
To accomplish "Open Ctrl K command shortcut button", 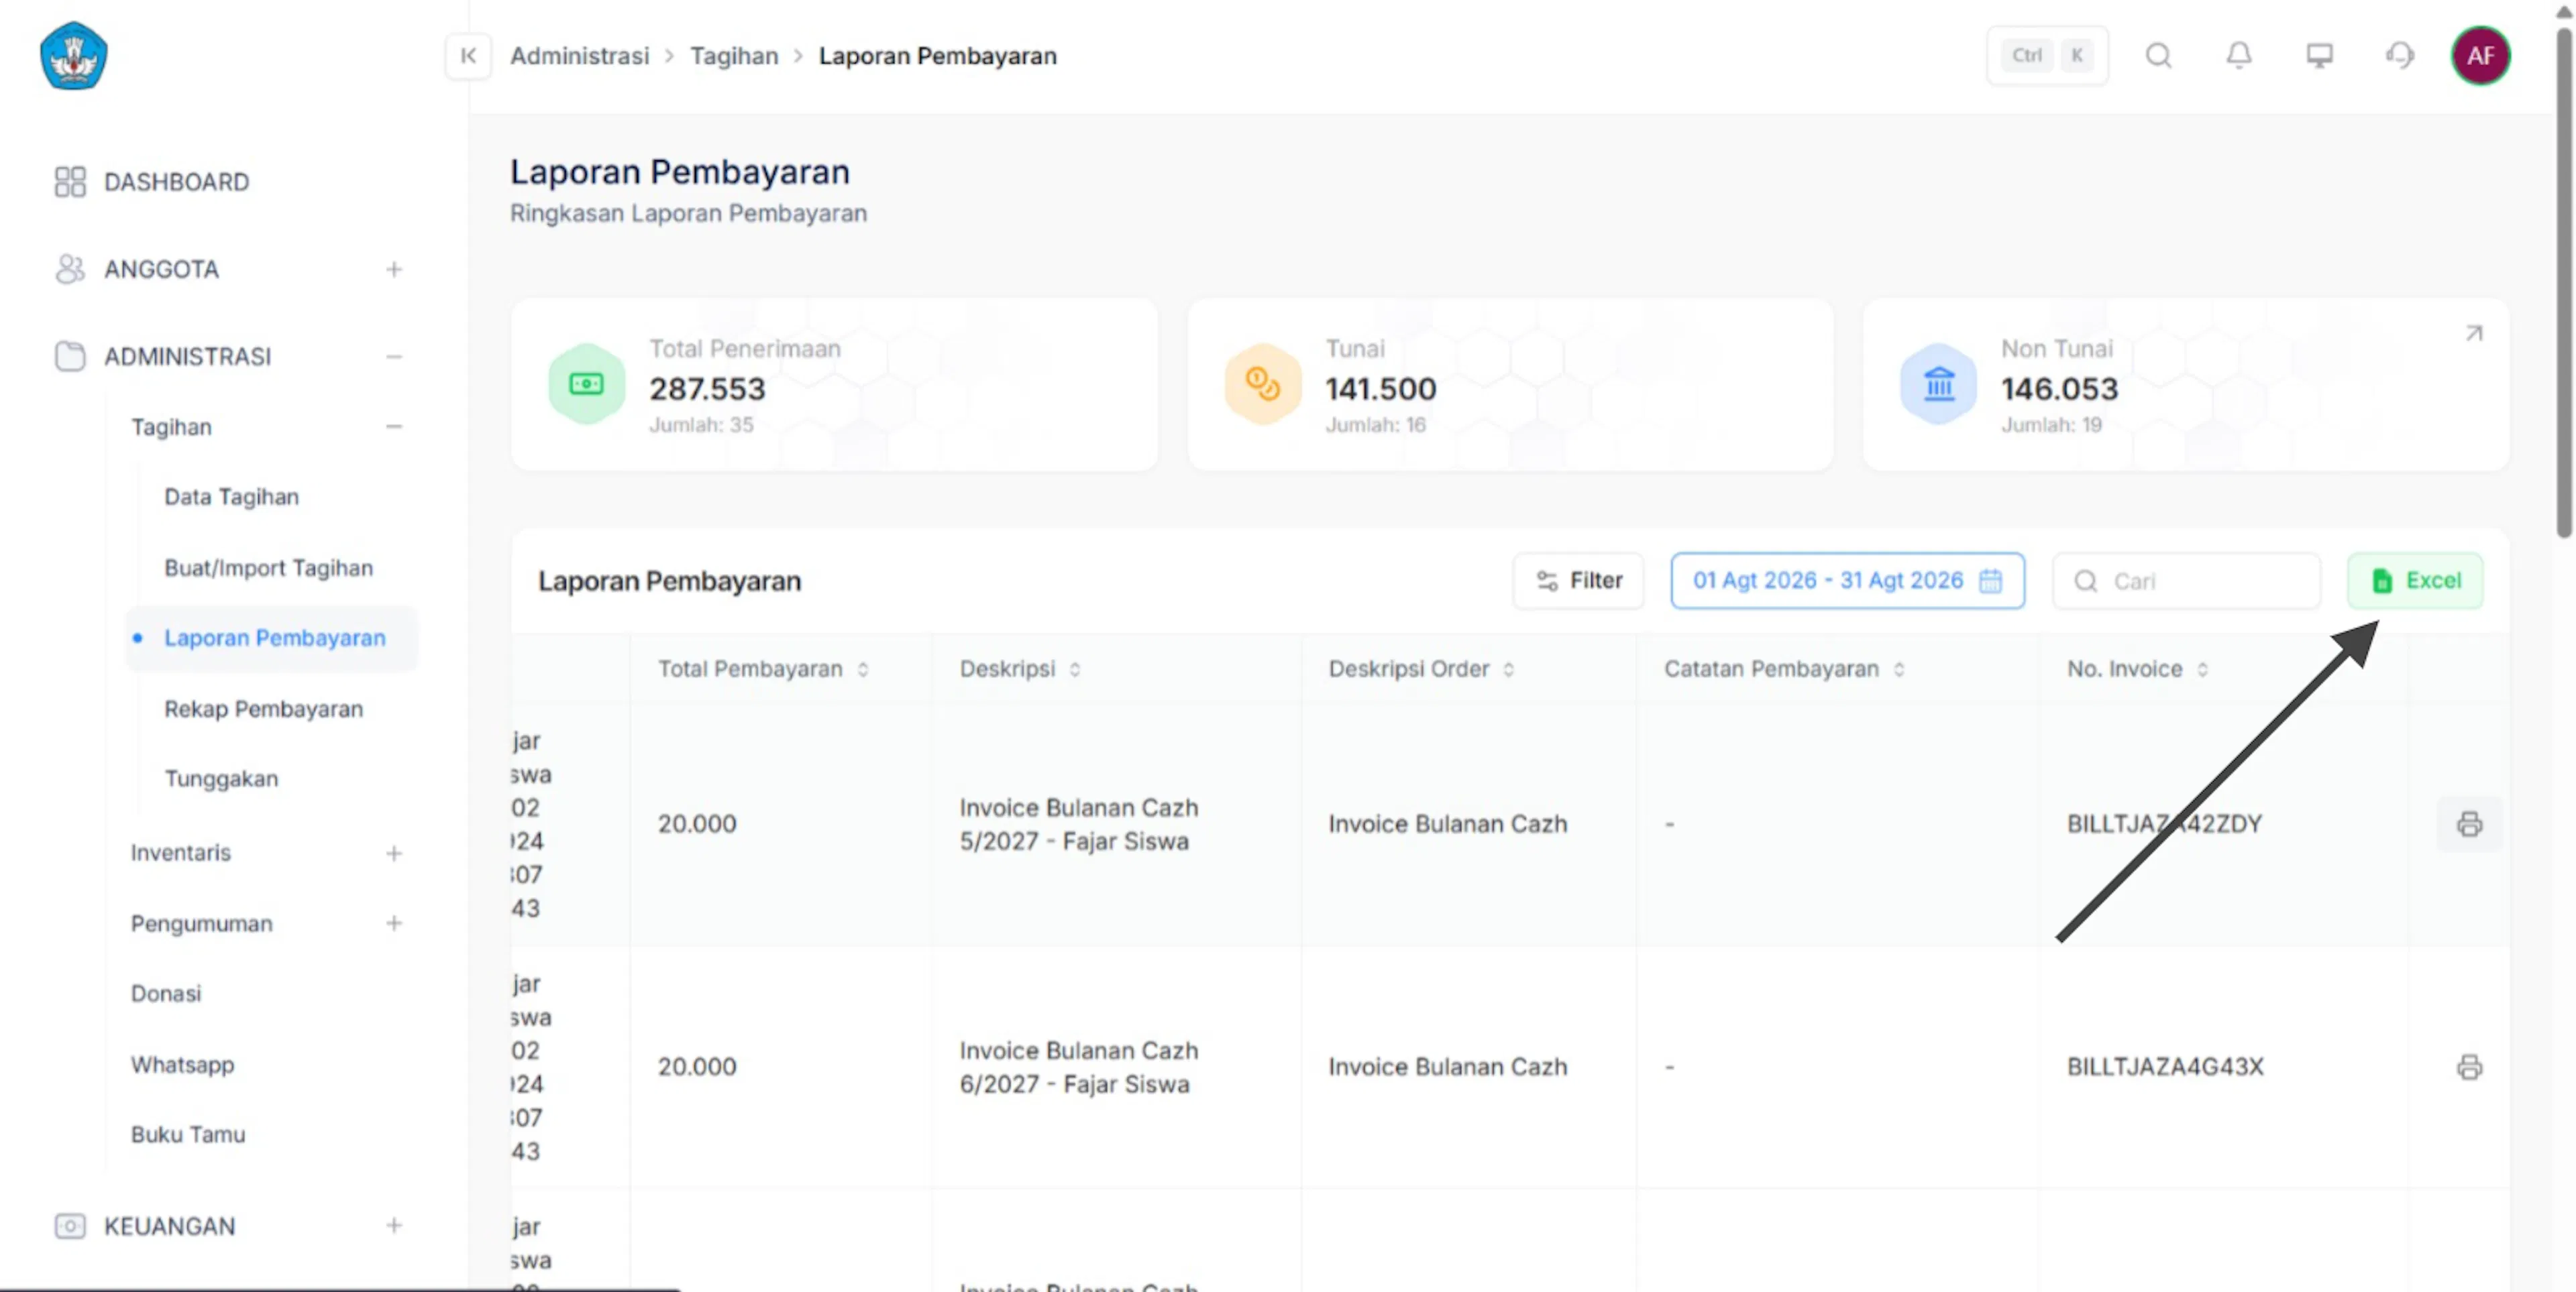I will tap(2047, 56).
